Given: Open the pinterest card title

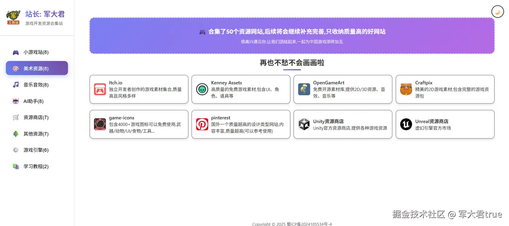Looking at the screenshot, I should point(221,118).
